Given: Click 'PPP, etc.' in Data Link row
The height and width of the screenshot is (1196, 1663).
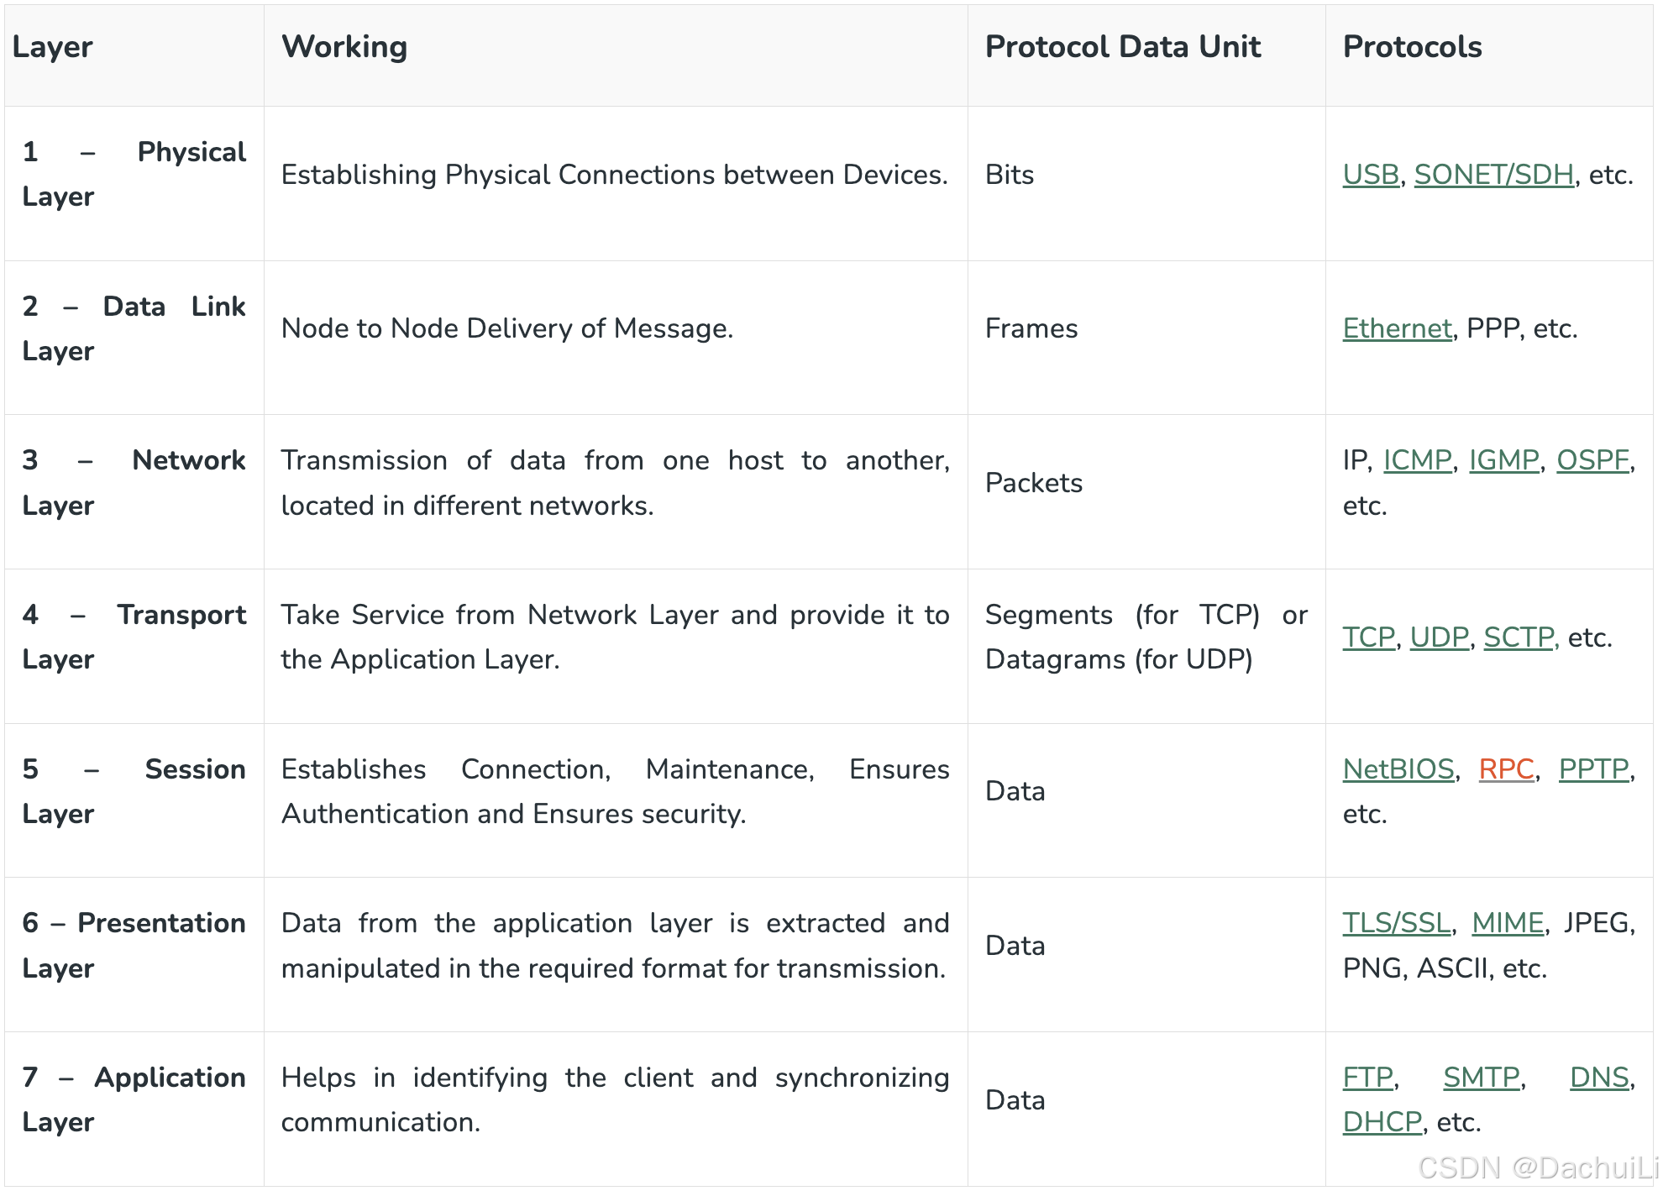Looking at the screenshot, I should 1522,328.
